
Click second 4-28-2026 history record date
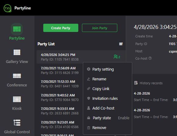point(142,110)
